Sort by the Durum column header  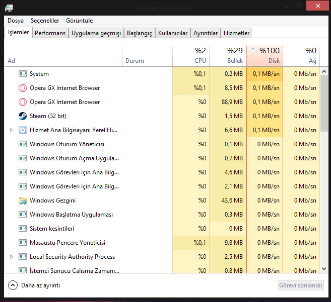[147, 56]
